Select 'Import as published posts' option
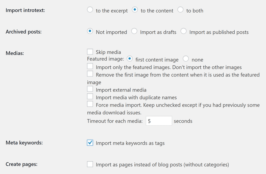 click(x=184, y=31)
